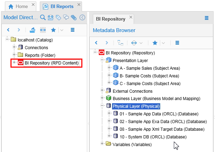This screenshot has height=152, width=215.
Task: Select Connections in the Model Directory tree
Action: pos(36,47)
